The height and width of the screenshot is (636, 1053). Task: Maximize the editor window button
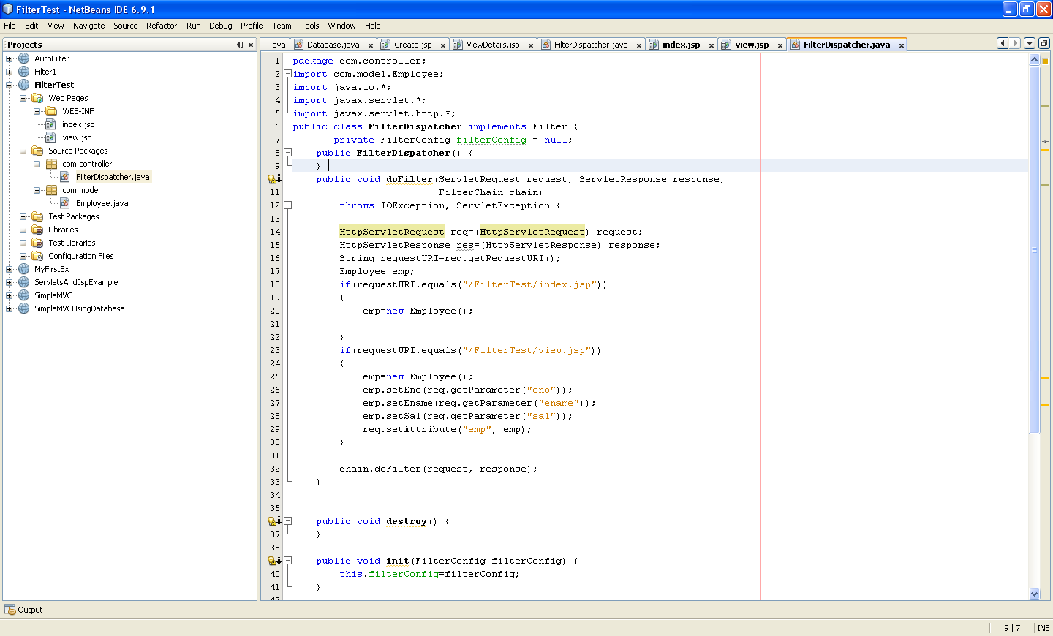click(x=1044, y=43)
